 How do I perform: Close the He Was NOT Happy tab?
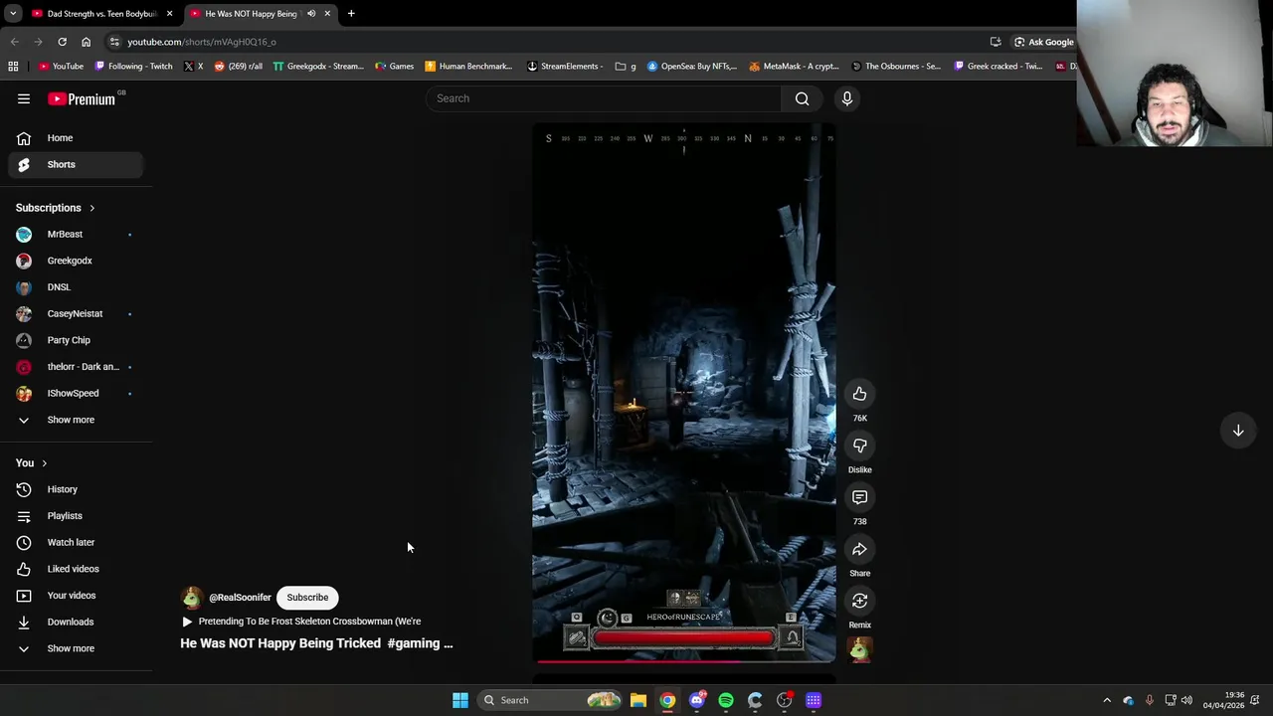point(327,14)
